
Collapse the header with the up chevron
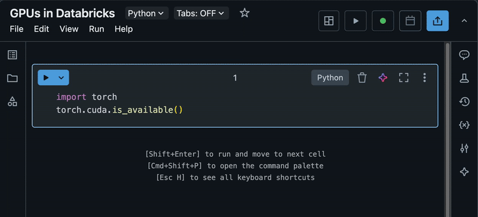(464, 21)
